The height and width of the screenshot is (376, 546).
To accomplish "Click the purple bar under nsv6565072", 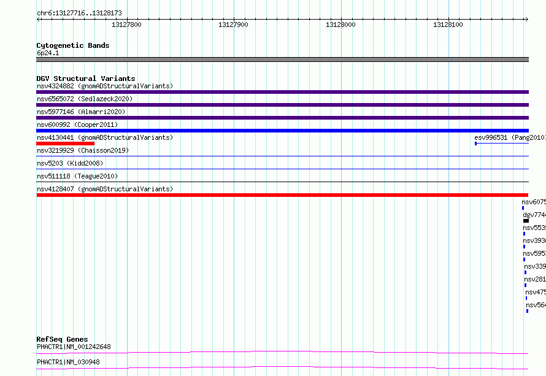I will click(x=282, y=105).
